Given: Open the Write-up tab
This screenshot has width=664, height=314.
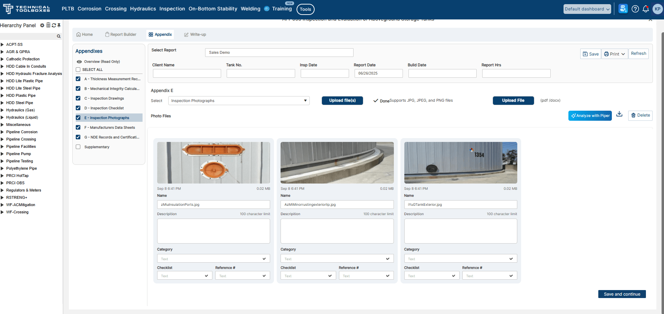Looking at the screenshot, I should point(195,35).
